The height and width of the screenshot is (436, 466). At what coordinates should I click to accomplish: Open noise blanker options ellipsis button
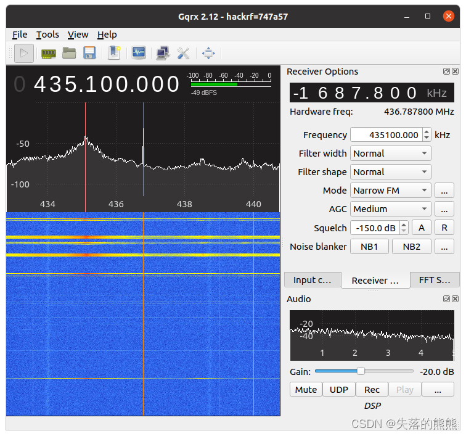click(x=444, y=246)
